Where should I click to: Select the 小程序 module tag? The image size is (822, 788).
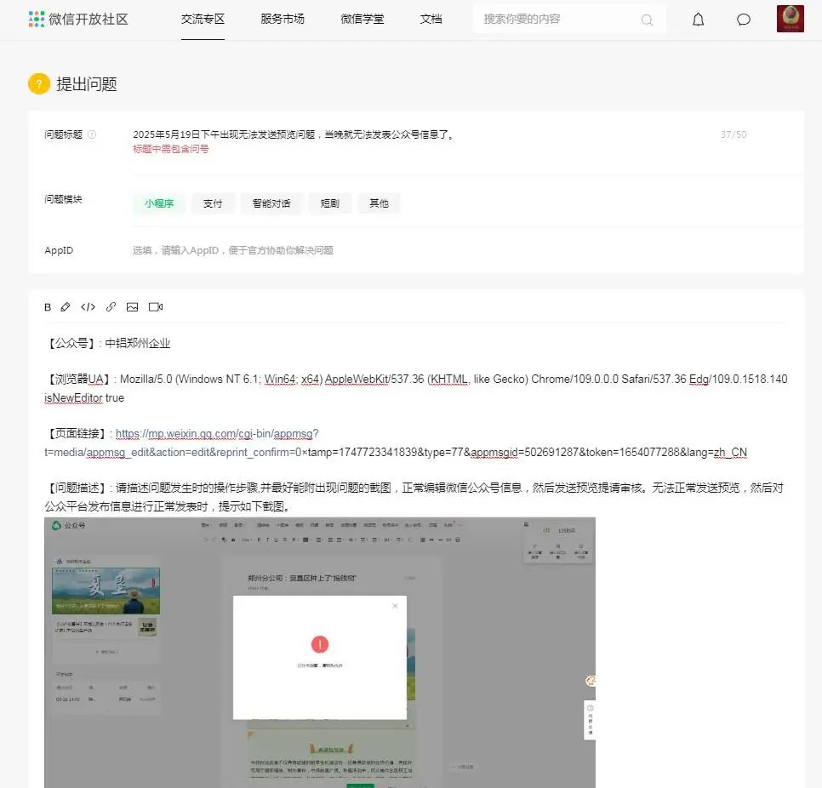159,203
